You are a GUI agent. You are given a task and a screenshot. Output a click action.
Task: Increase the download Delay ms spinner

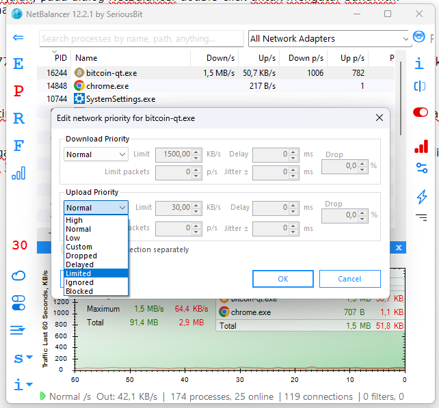point(293,152)
